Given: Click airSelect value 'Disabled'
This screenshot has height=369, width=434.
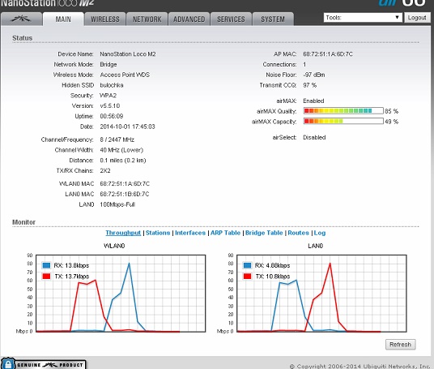Looking at the screenshot, I should (x=314, y=137).
